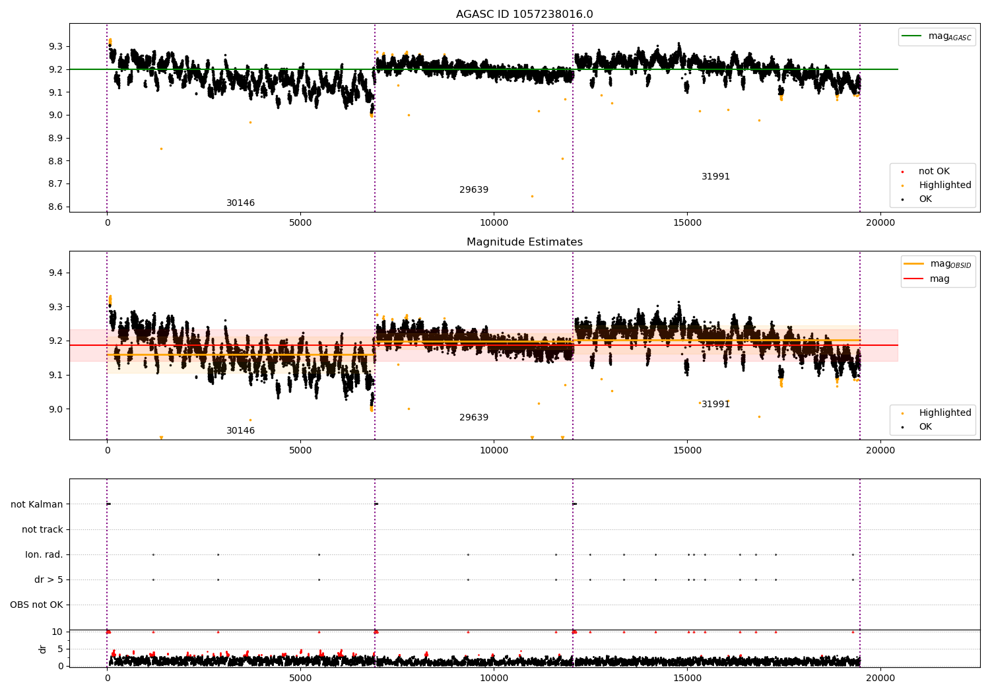Screen dimensions: 990x693
Task: Click the red line sample beside 'mag' legend
Action: (x=913, y=279)
